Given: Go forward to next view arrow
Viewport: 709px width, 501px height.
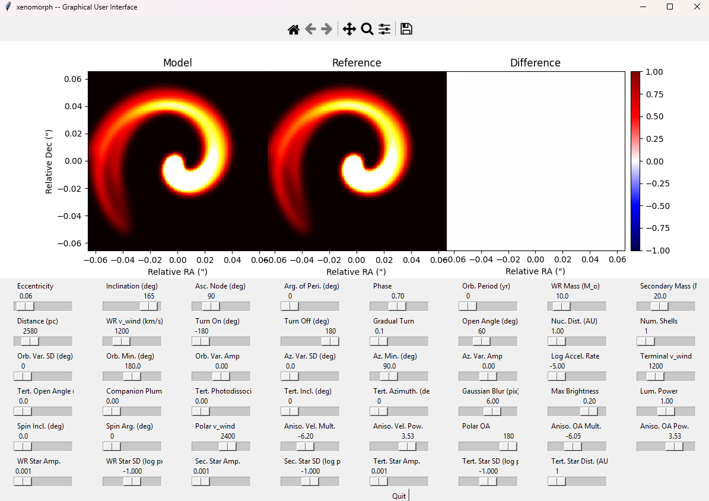Looking at the screenshot, I should [x=326, y=30].
